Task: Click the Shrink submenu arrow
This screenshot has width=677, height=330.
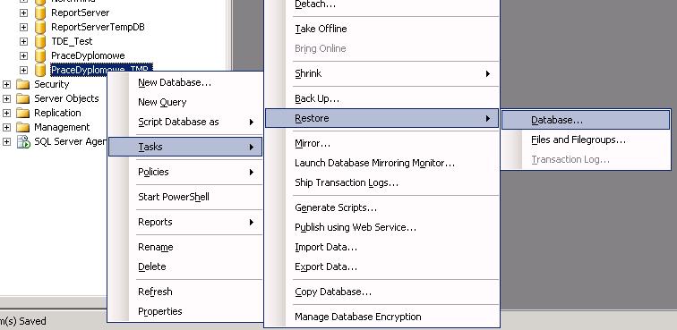Action: pos(487,73)
